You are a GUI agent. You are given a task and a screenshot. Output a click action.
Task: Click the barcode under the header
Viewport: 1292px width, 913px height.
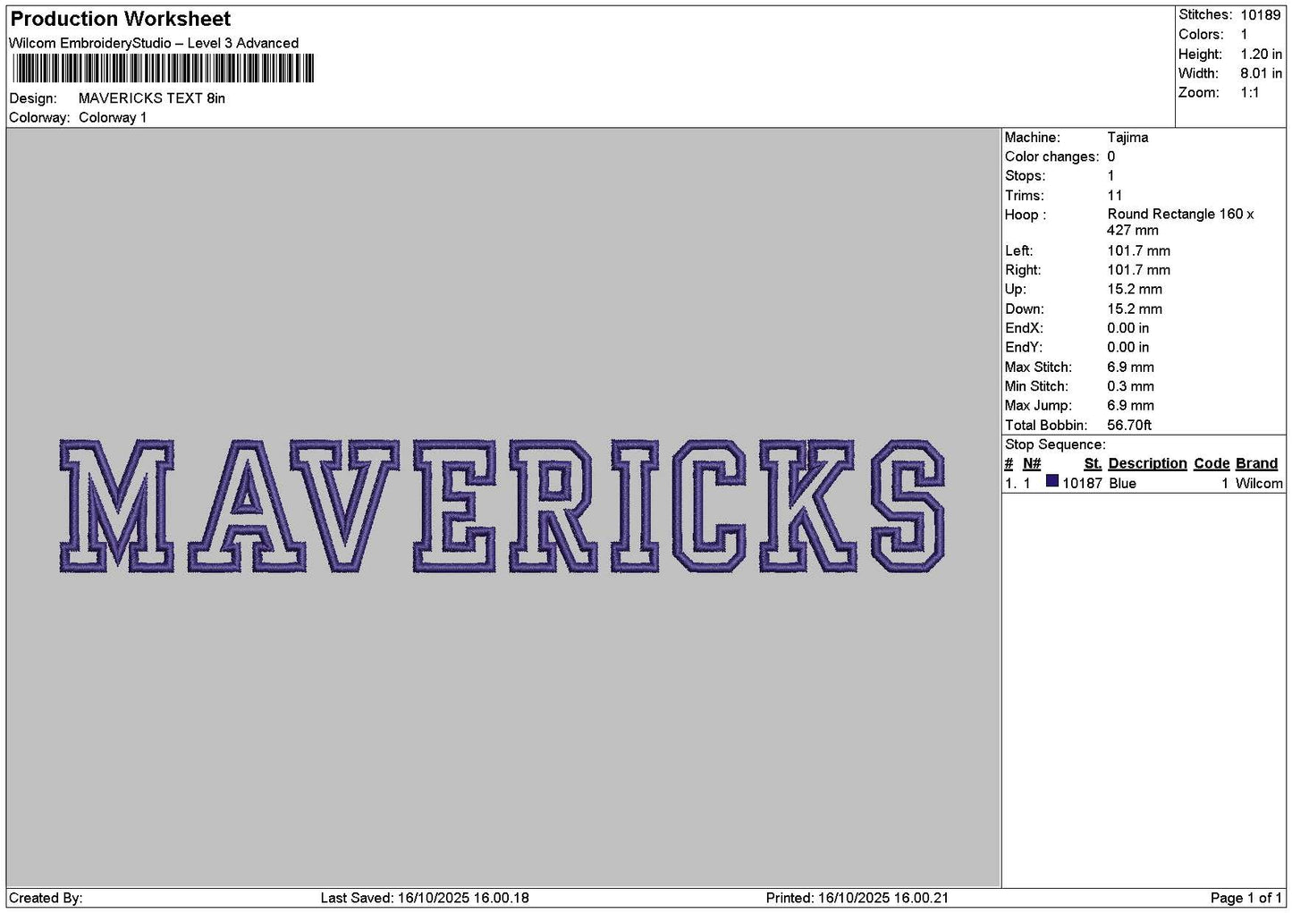point(164,69)
